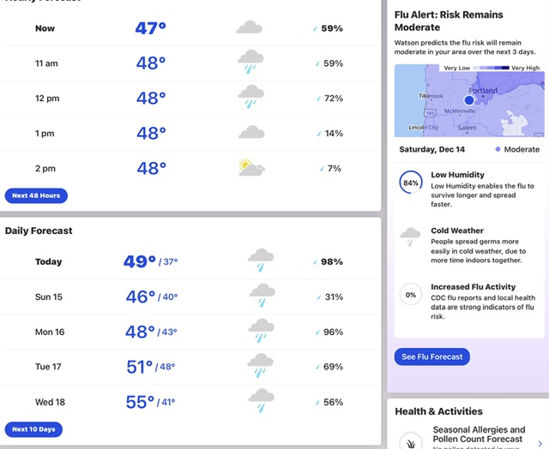This screenshot has width=549, height=449.
Task: Click the pollen grass icon under Health & Activities
Action: pyautogui.click(x=411, y=441)
